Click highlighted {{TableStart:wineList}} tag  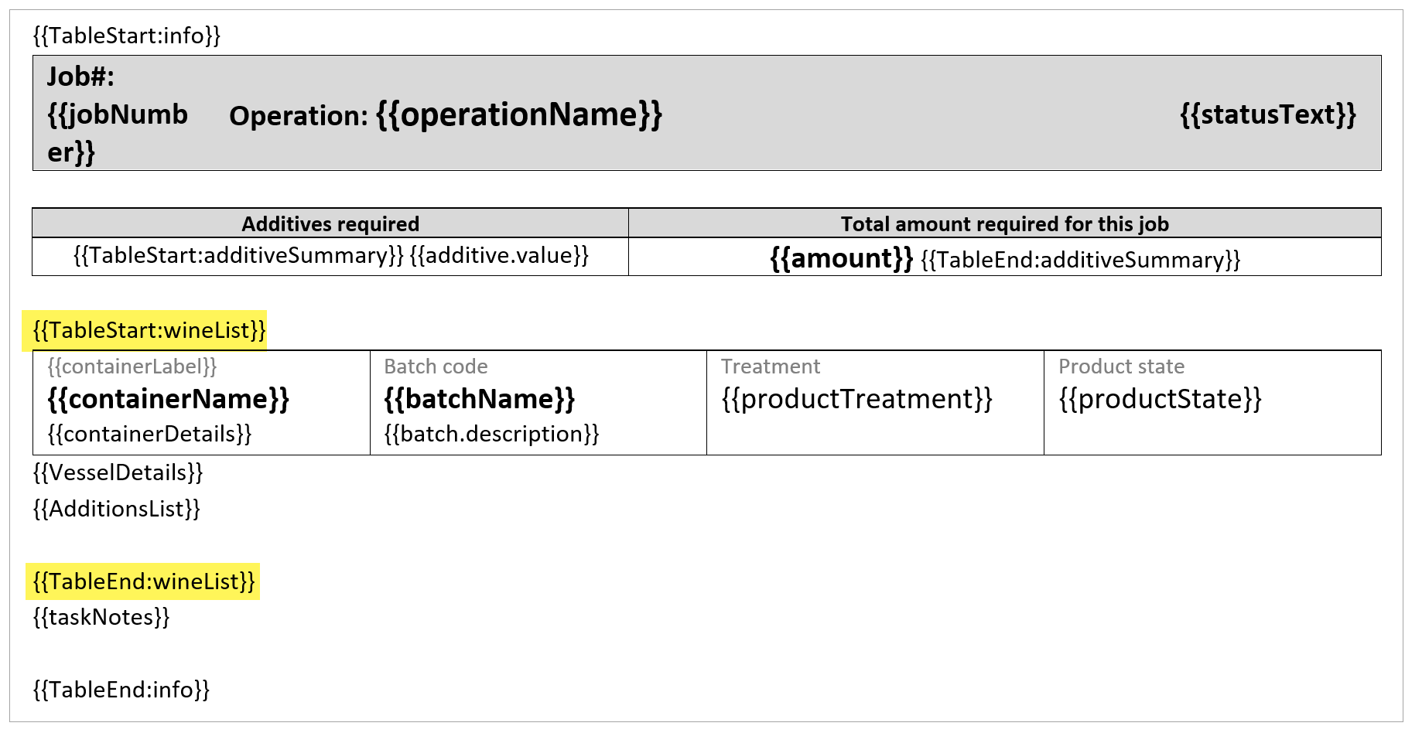coord(149,331)
